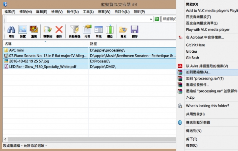Open the 動作(N) menu
Screen dimensions: 238x151
73,12
